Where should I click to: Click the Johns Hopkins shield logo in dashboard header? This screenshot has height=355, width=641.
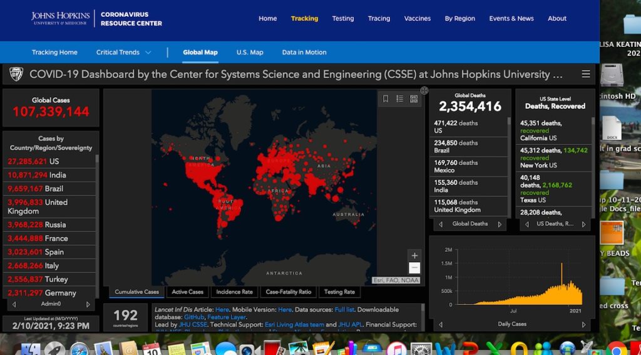point(16,74)
